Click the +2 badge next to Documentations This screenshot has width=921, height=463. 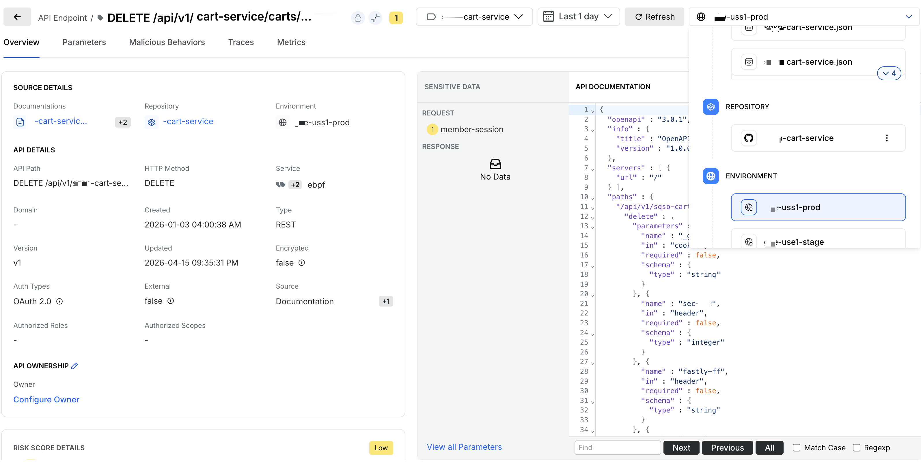(x=123, y=122)
